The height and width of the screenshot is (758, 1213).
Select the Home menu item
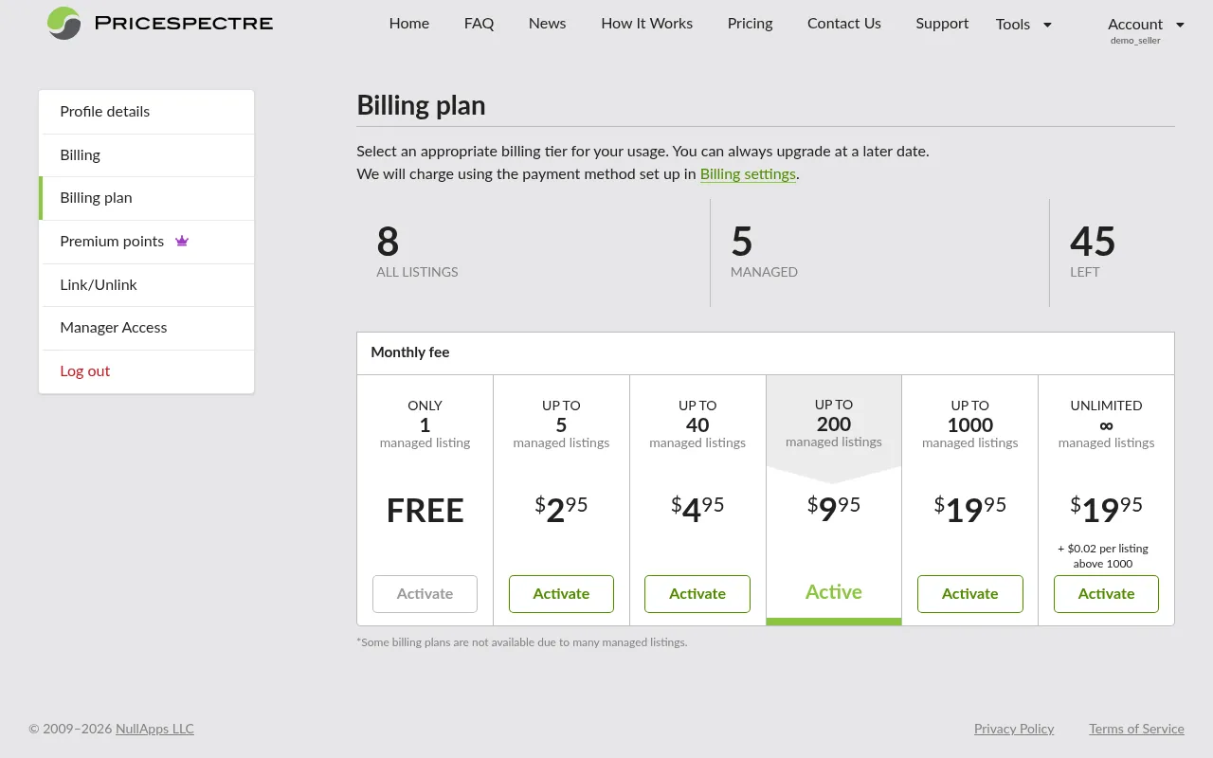click(x=408, y=24)
